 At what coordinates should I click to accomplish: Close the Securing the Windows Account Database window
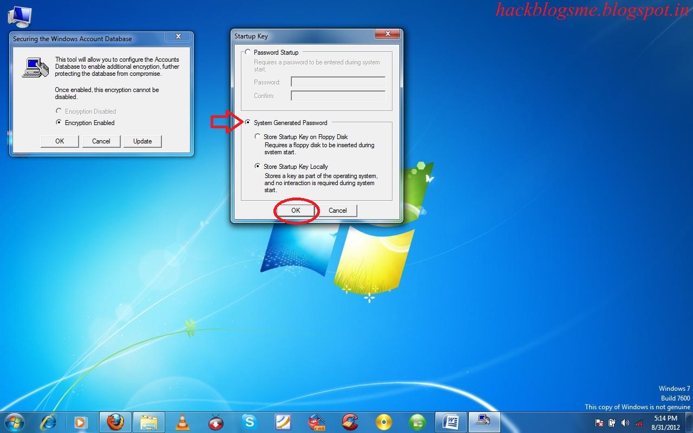178,37
